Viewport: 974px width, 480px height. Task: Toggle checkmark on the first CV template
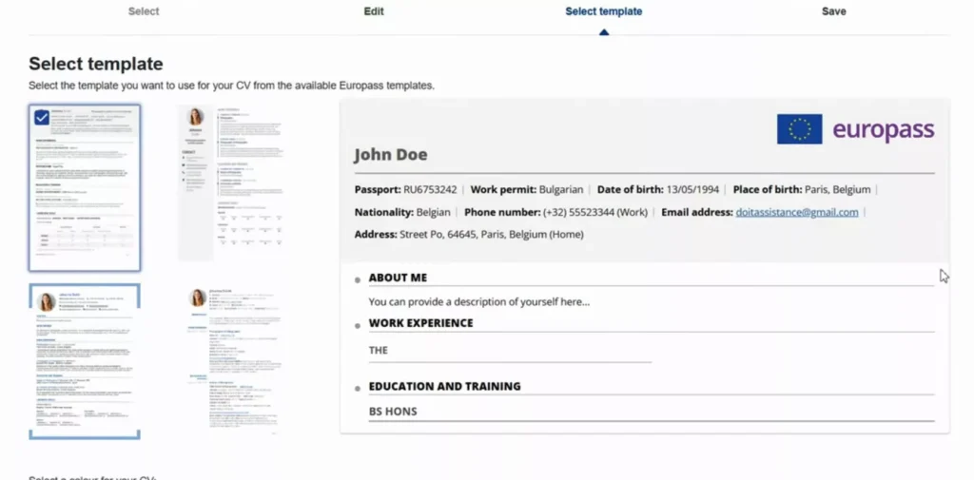(42, 117)
